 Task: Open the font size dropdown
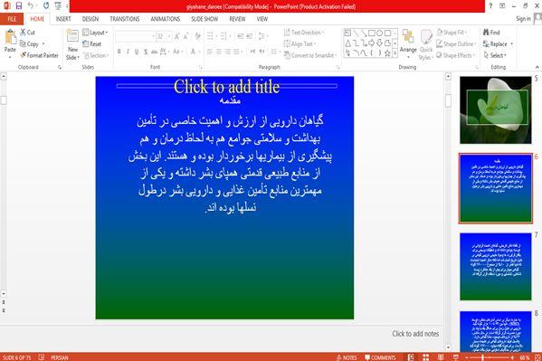168,36
